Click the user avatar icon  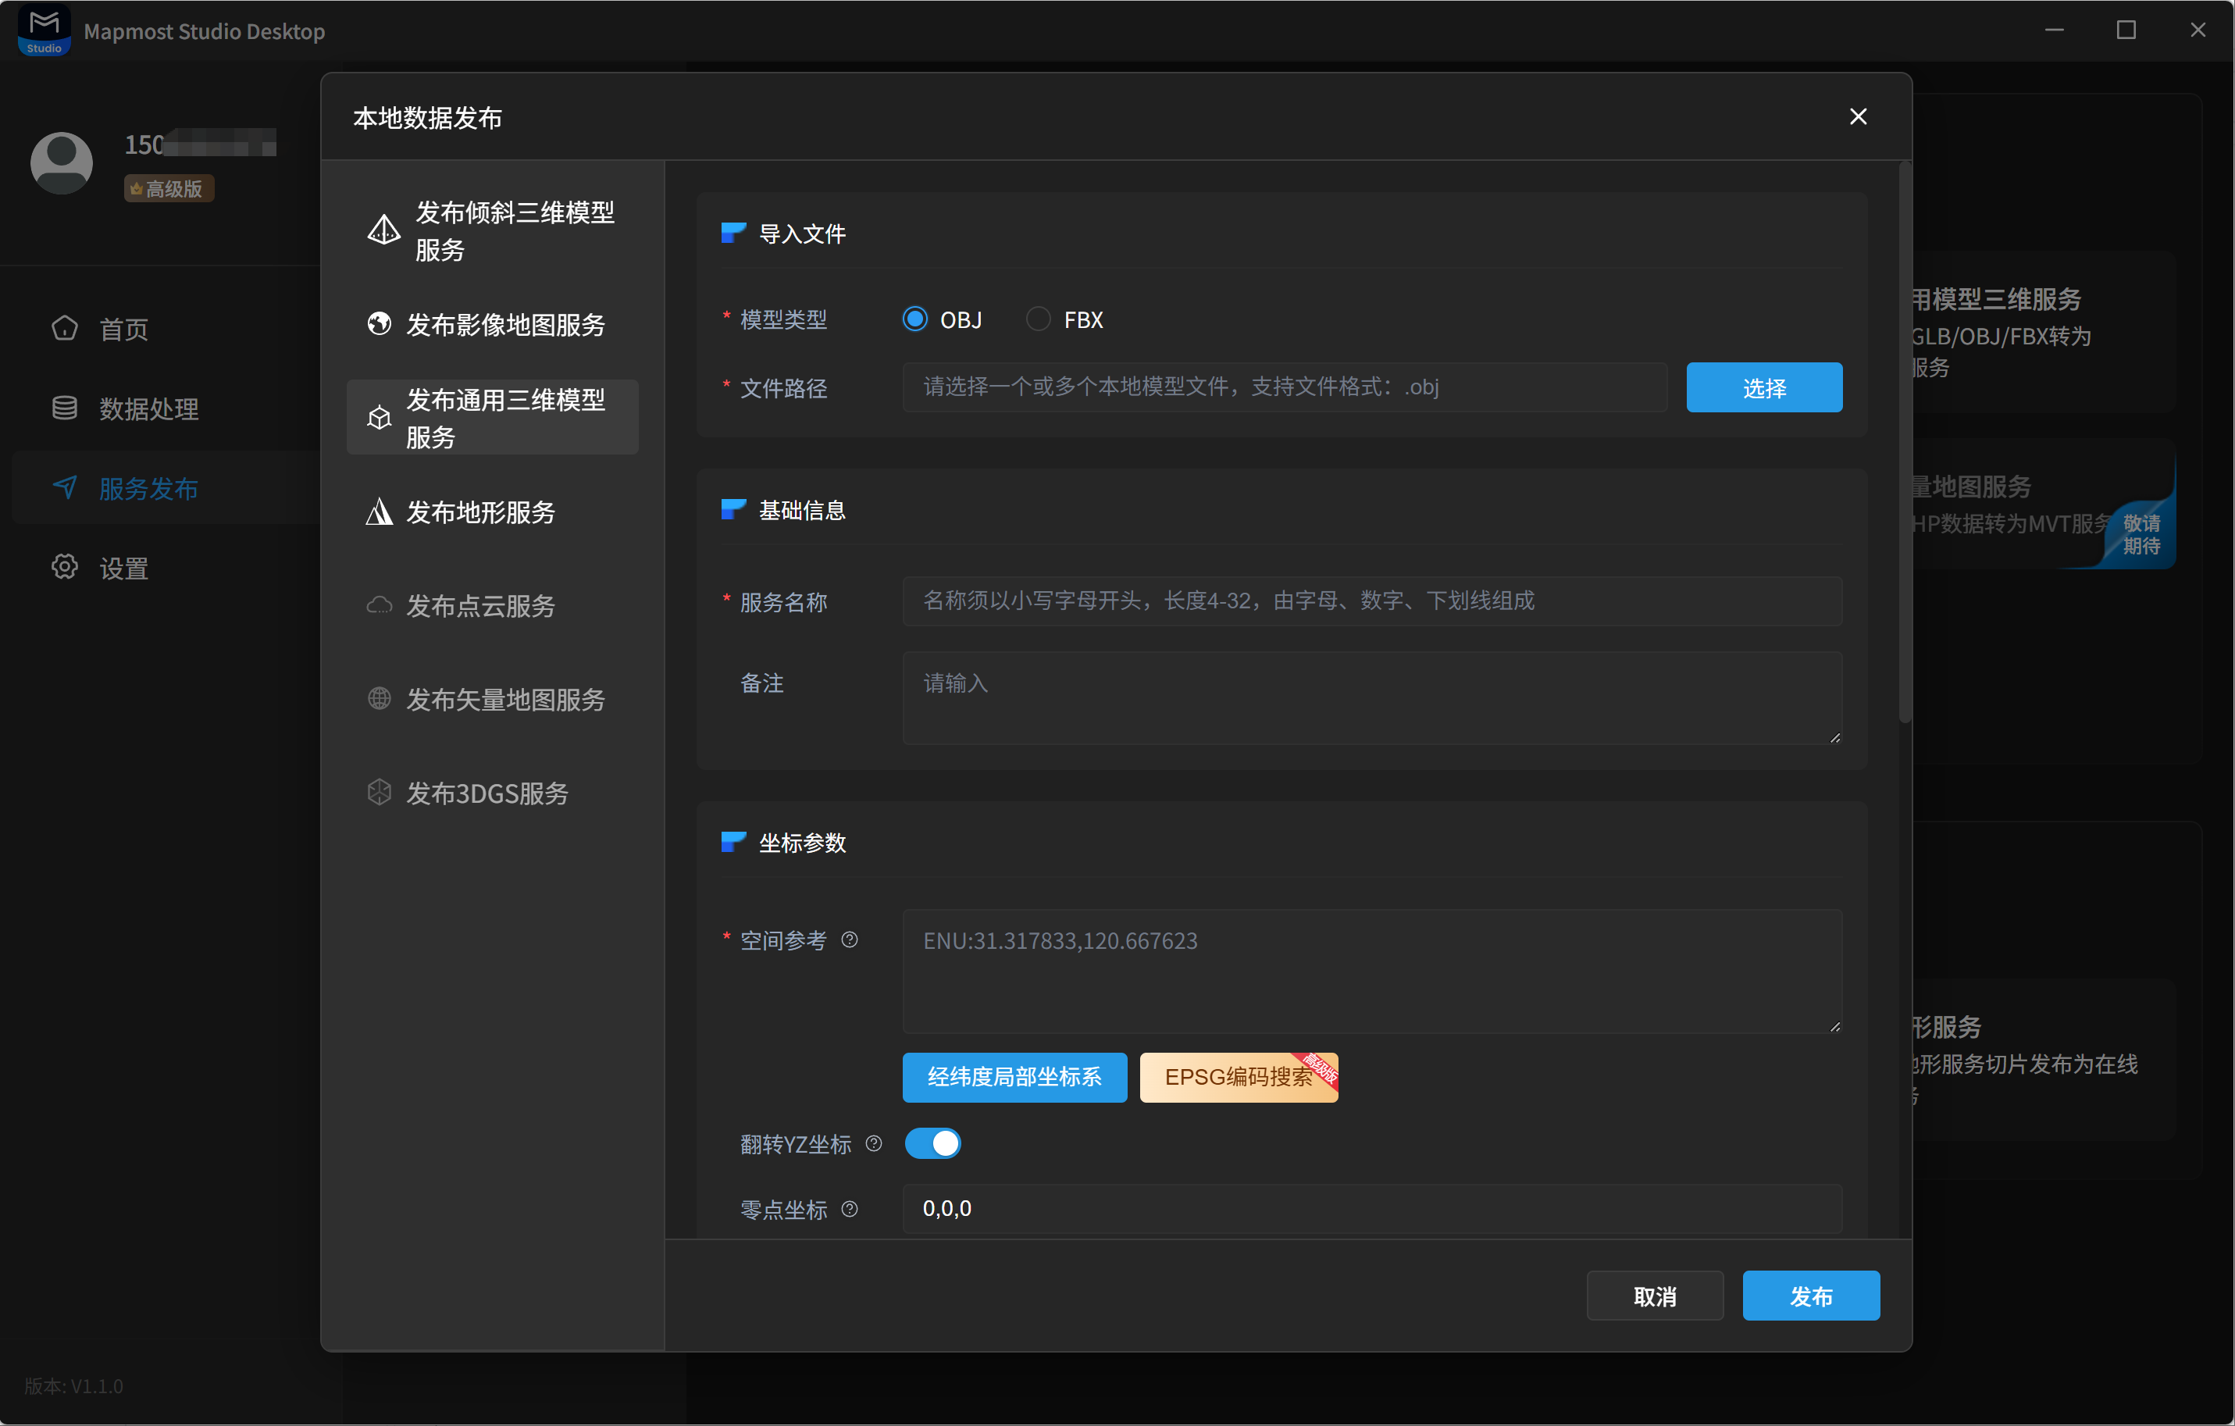61,162
